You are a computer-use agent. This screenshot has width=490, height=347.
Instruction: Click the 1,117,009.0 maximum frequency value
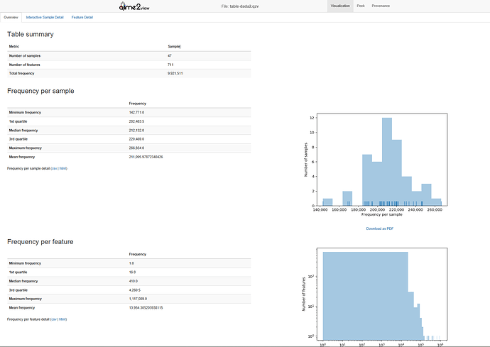(139, 298)
